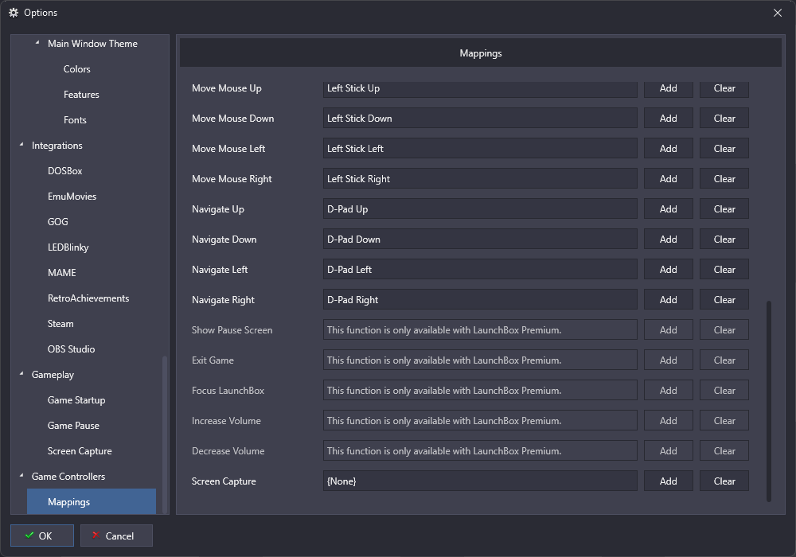The image size is (796, 557).
Task: Add binding for Move Mouse Left
Action: (x=668, y=149)
